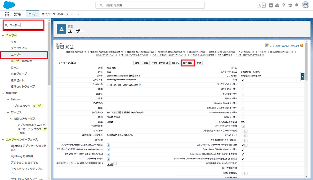The height and width of the screenshot is (180, 313).
Task: Open the favorites list dropdown arrow
Action: point(264,5)
